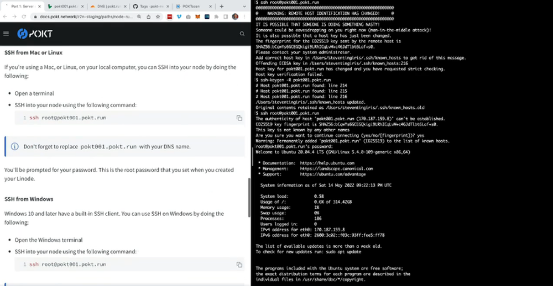
Task: Open the Vimeo extension
Action: click(179, 17)
